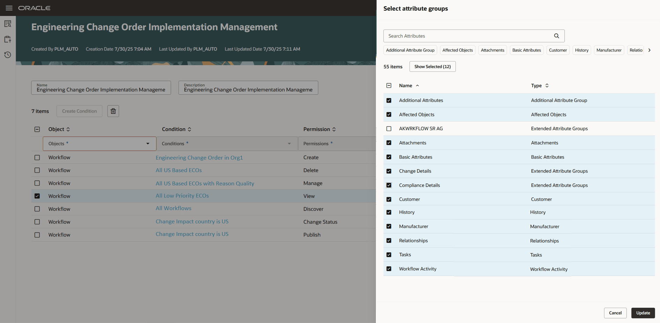Screen dimensions: 660x323
Task: Open the navigation hamburger menu
Action: click(9, 8)
